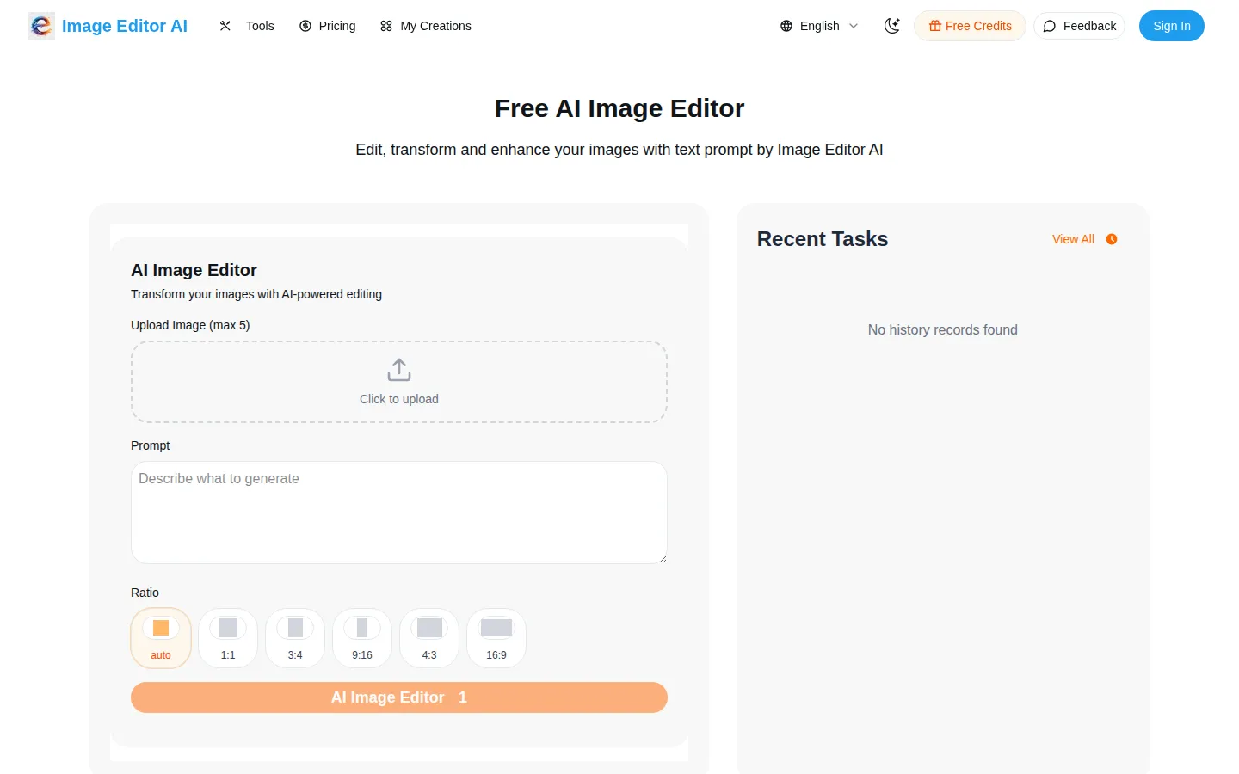Select the auto ratio option
The height and width of the screenshot is (774, 1239).
161,638
